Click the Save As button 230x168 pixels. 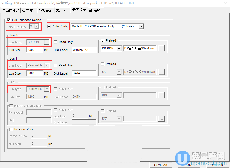[161, 165]
